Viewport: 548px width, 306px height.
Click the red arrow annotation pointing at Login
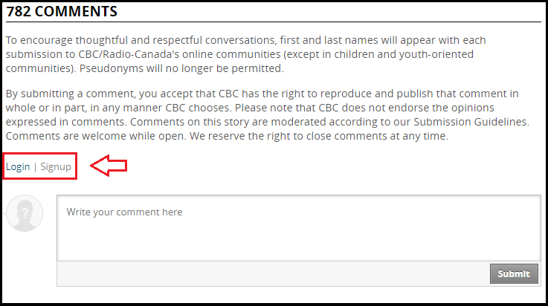(109, 166)
